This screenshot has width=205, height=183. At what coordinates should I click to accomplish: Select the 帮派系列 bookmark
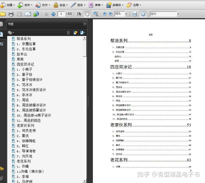[24, 39]
